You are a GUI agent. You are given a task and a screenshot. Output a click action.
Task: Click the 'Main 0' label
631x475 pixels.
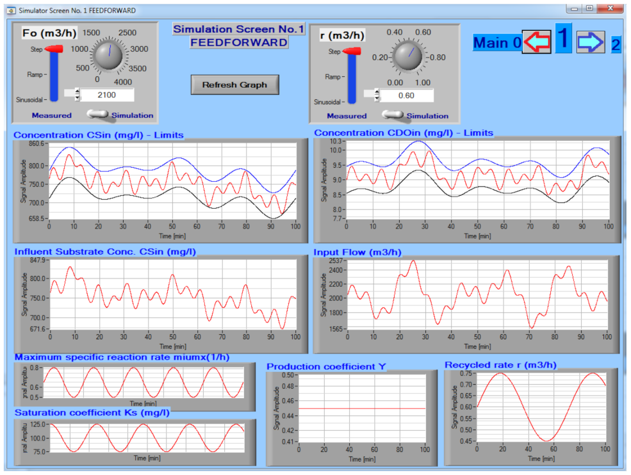tap(497, 43)
